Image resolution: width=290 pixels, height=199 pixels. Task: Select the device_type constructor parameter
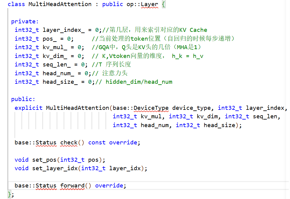coord(191,108)
